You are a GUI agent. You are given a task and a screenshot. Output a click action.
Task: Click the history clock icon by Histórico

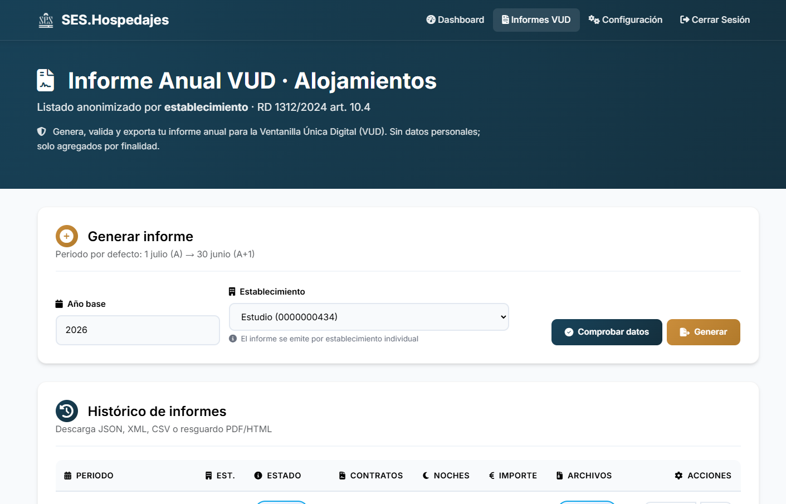[67, 411]
